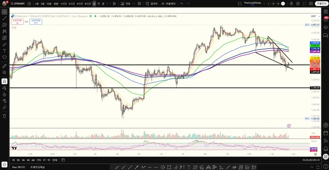Select the crosshair cursor tool
Screen dimensions: 329x170
click(4, 12)
